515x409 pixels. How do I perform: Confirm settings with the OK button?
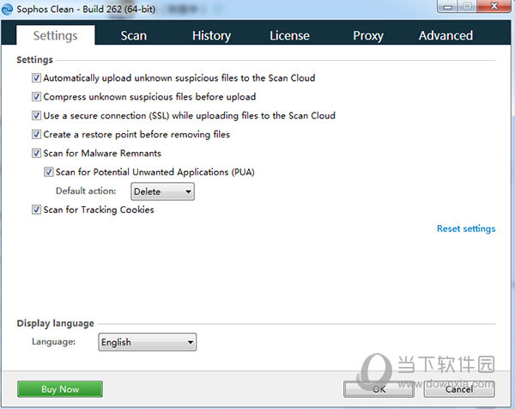[x=379, y=389]
